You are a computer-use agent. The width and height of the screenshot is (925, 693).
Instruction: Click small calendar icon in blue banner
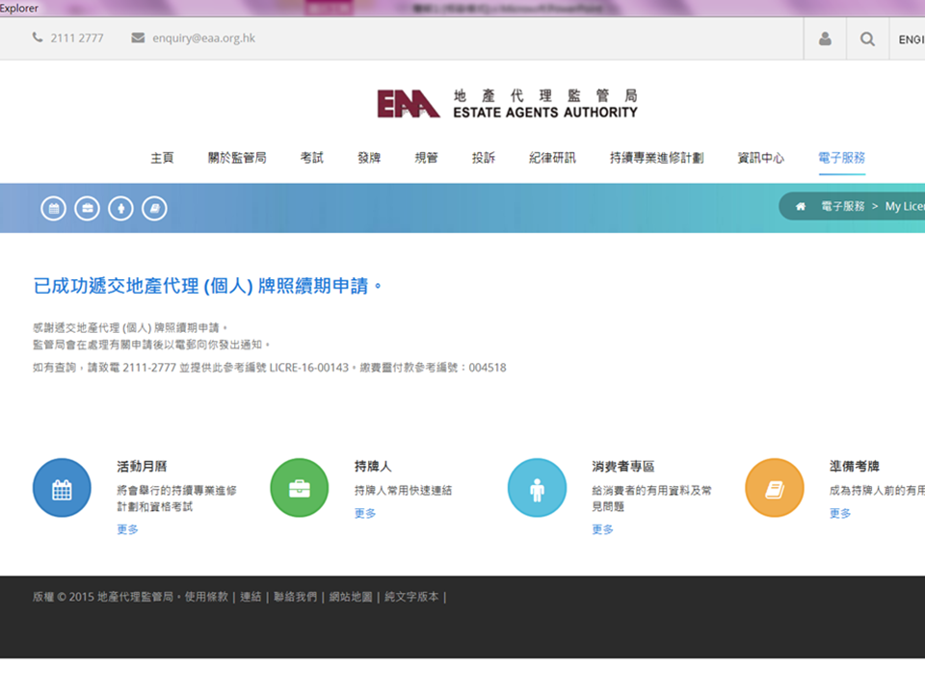click(53, 208)
